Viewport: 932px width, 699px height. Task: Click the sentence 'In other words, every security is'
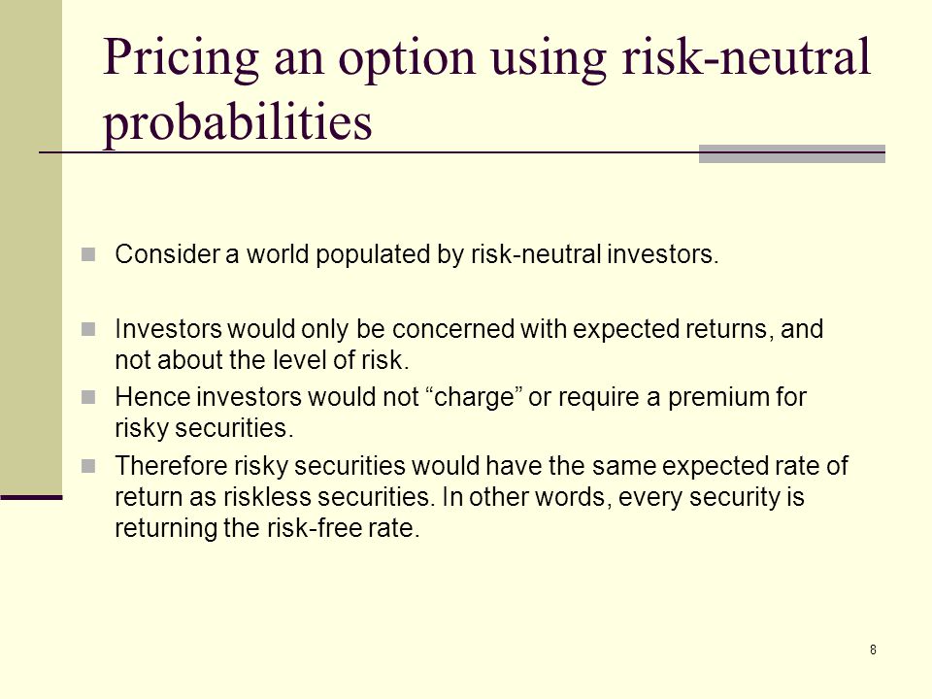pyautogui.click(x=623, y=496)
